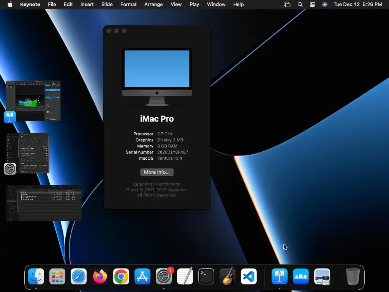Click System Settings gear icon on Stage Manager thumbnail
Viewport: 389px width, 292px height.
10,169
